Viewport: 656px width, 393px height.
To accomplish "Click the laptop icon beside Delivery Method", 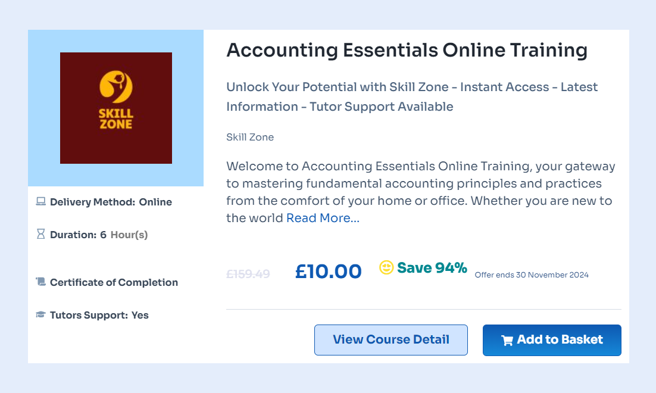I will (40, 202).
